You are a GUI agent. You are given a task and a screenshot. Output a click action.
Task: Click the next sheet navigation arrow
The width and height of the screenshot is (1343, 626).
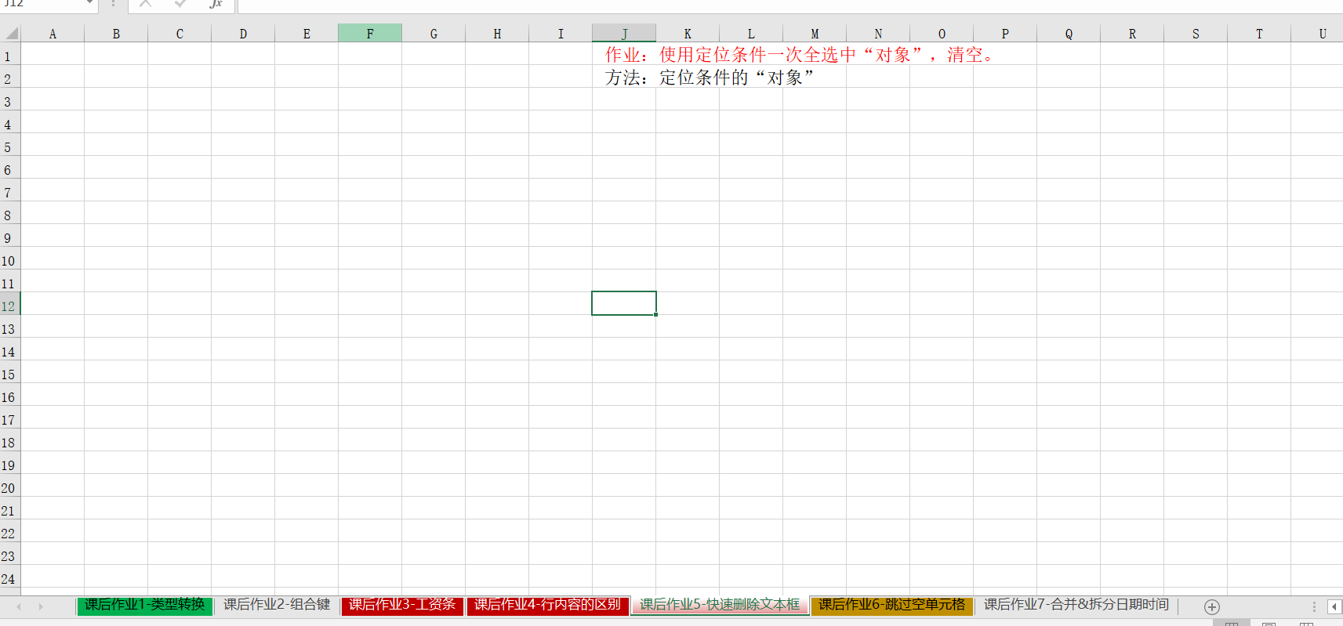click(41, 606)
